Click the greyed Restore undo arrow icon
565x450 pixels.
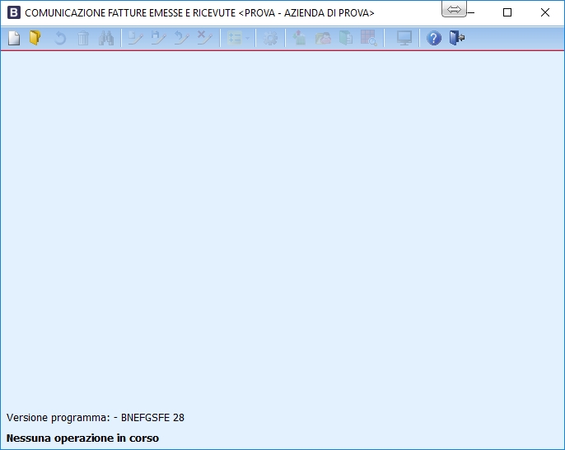coord(60,38)
